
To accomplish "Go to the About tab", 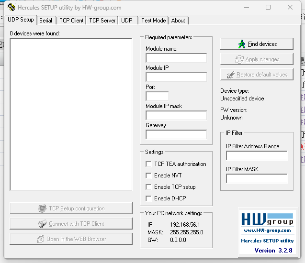I will (x=178, y=21).
